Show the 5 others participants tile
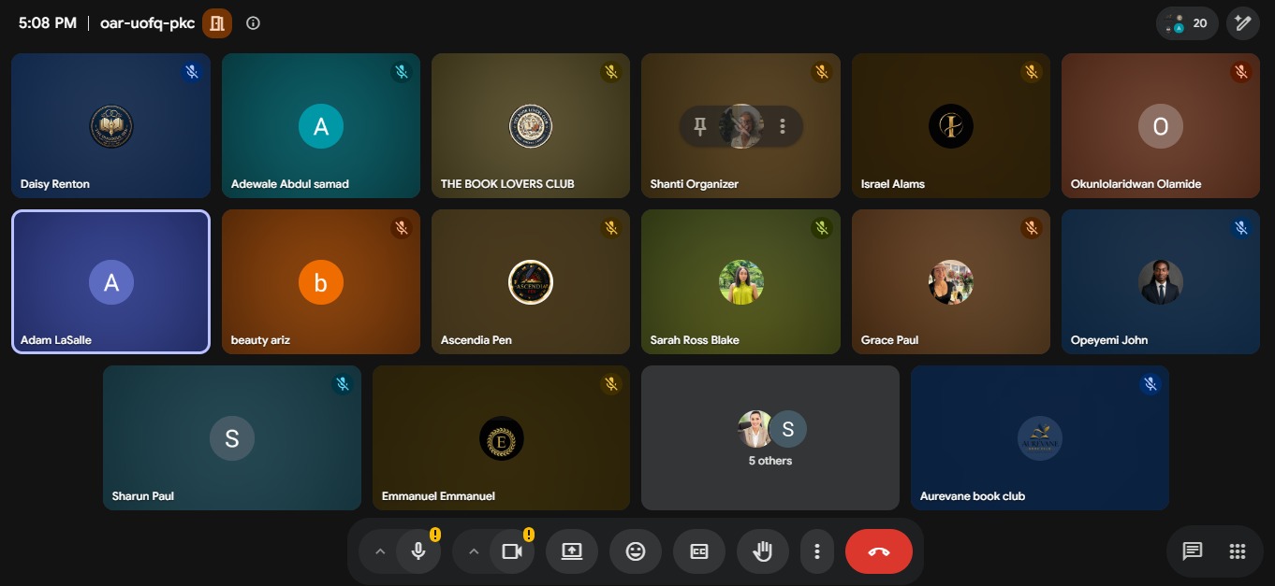This screenshot has width=1275, height=586. [770, 437]
